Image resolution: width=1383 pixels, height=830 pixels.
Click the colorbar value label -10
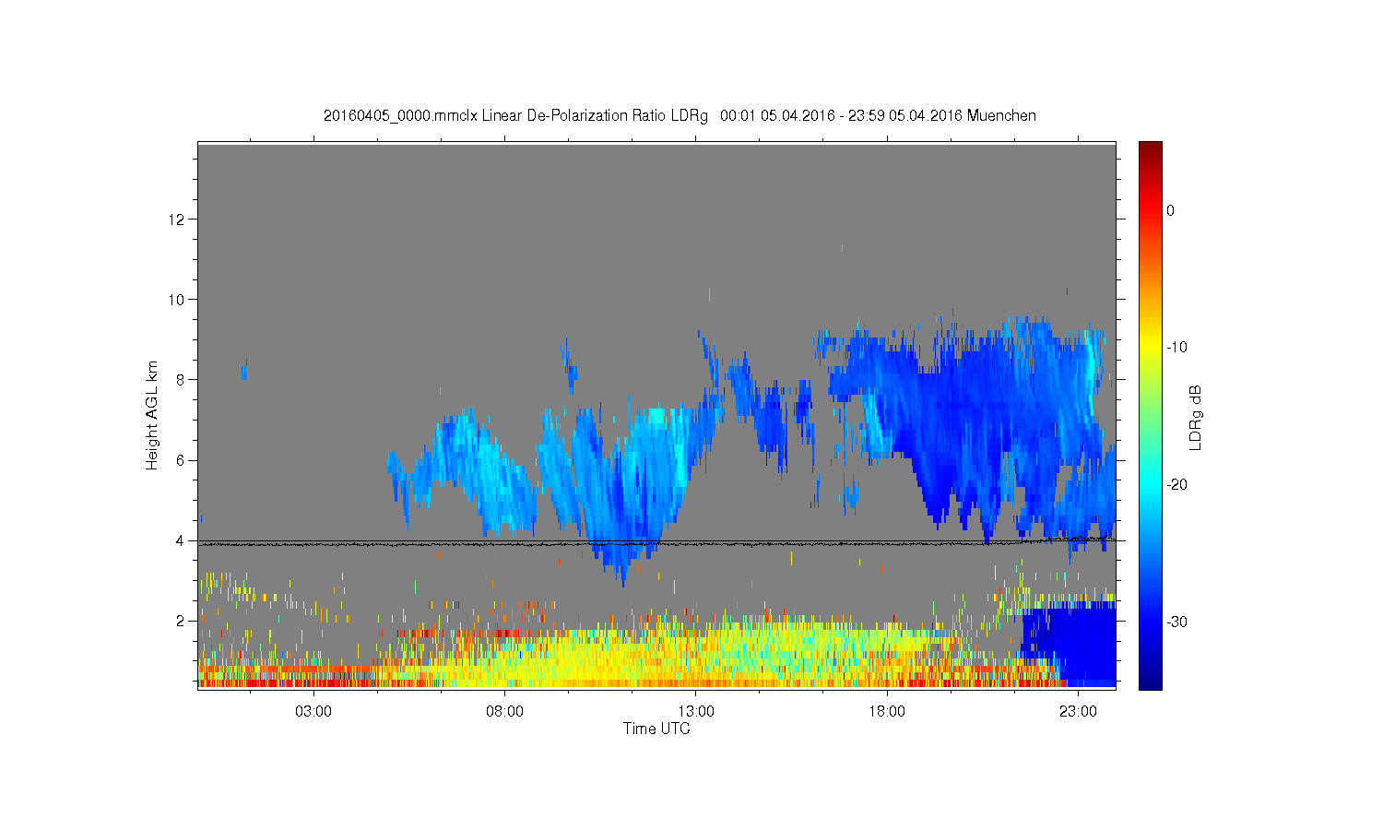pyautogui.click(x=1176, y=347)
